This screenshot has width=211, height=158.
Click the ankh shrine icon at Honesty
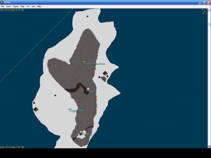click(82, 132)
